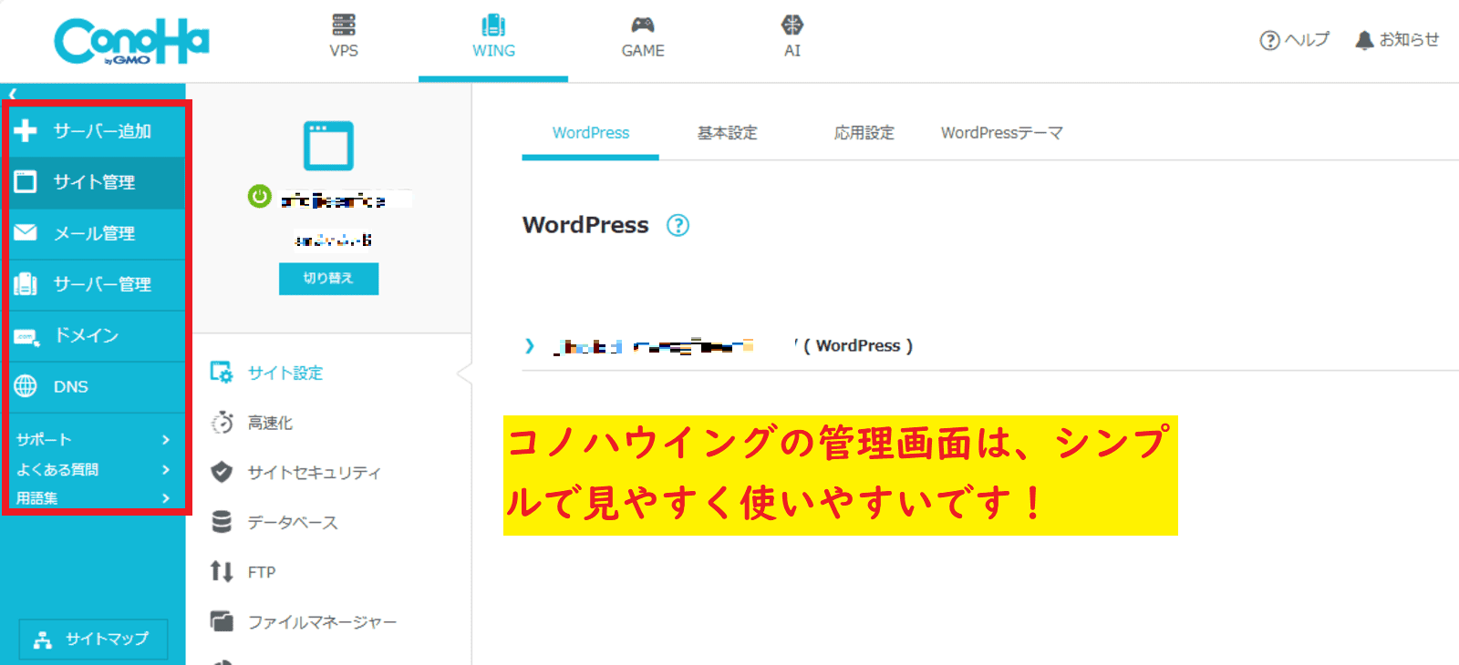Click the WordPress help question mark icon
This screenshot has height=665, width=1459.
678,225
